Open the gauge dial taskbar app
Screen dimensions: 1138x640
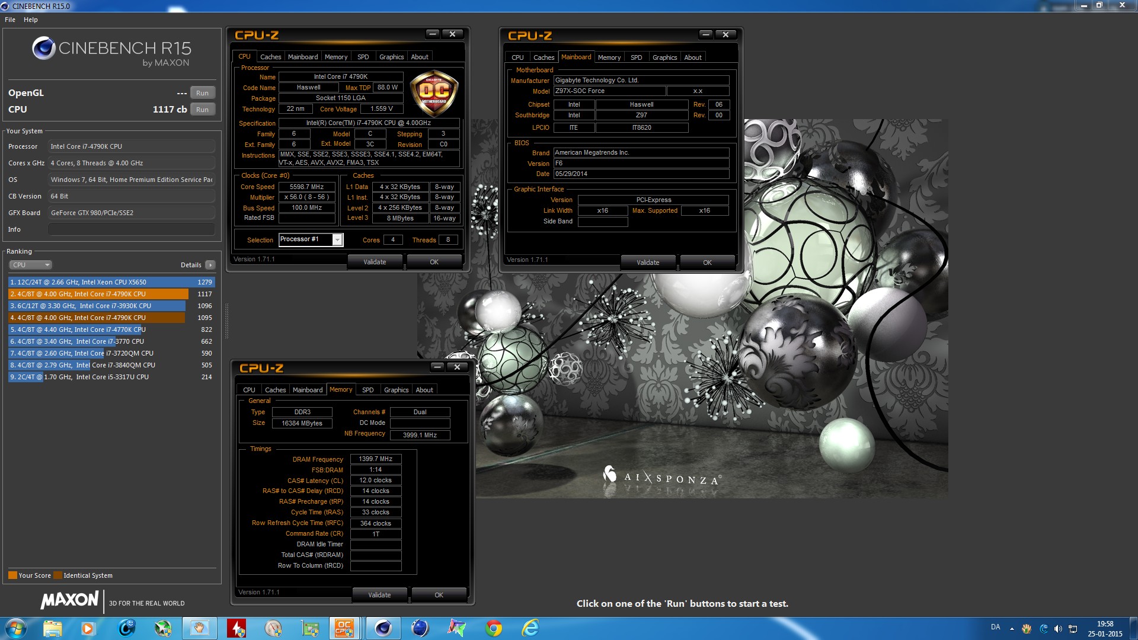coord(273,628)
